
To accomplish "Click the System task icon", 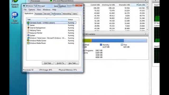I will (28, 35).
